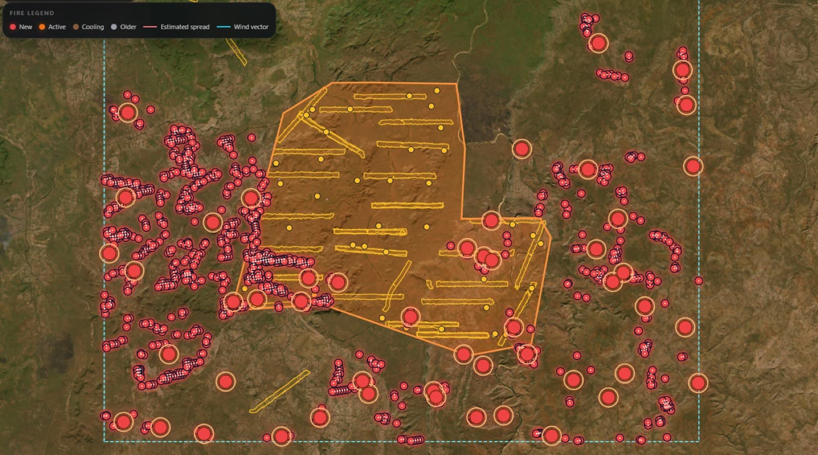818x455 pixels.
Task: Click the gray Older dot in fire legend
Action: pos(114,27)
